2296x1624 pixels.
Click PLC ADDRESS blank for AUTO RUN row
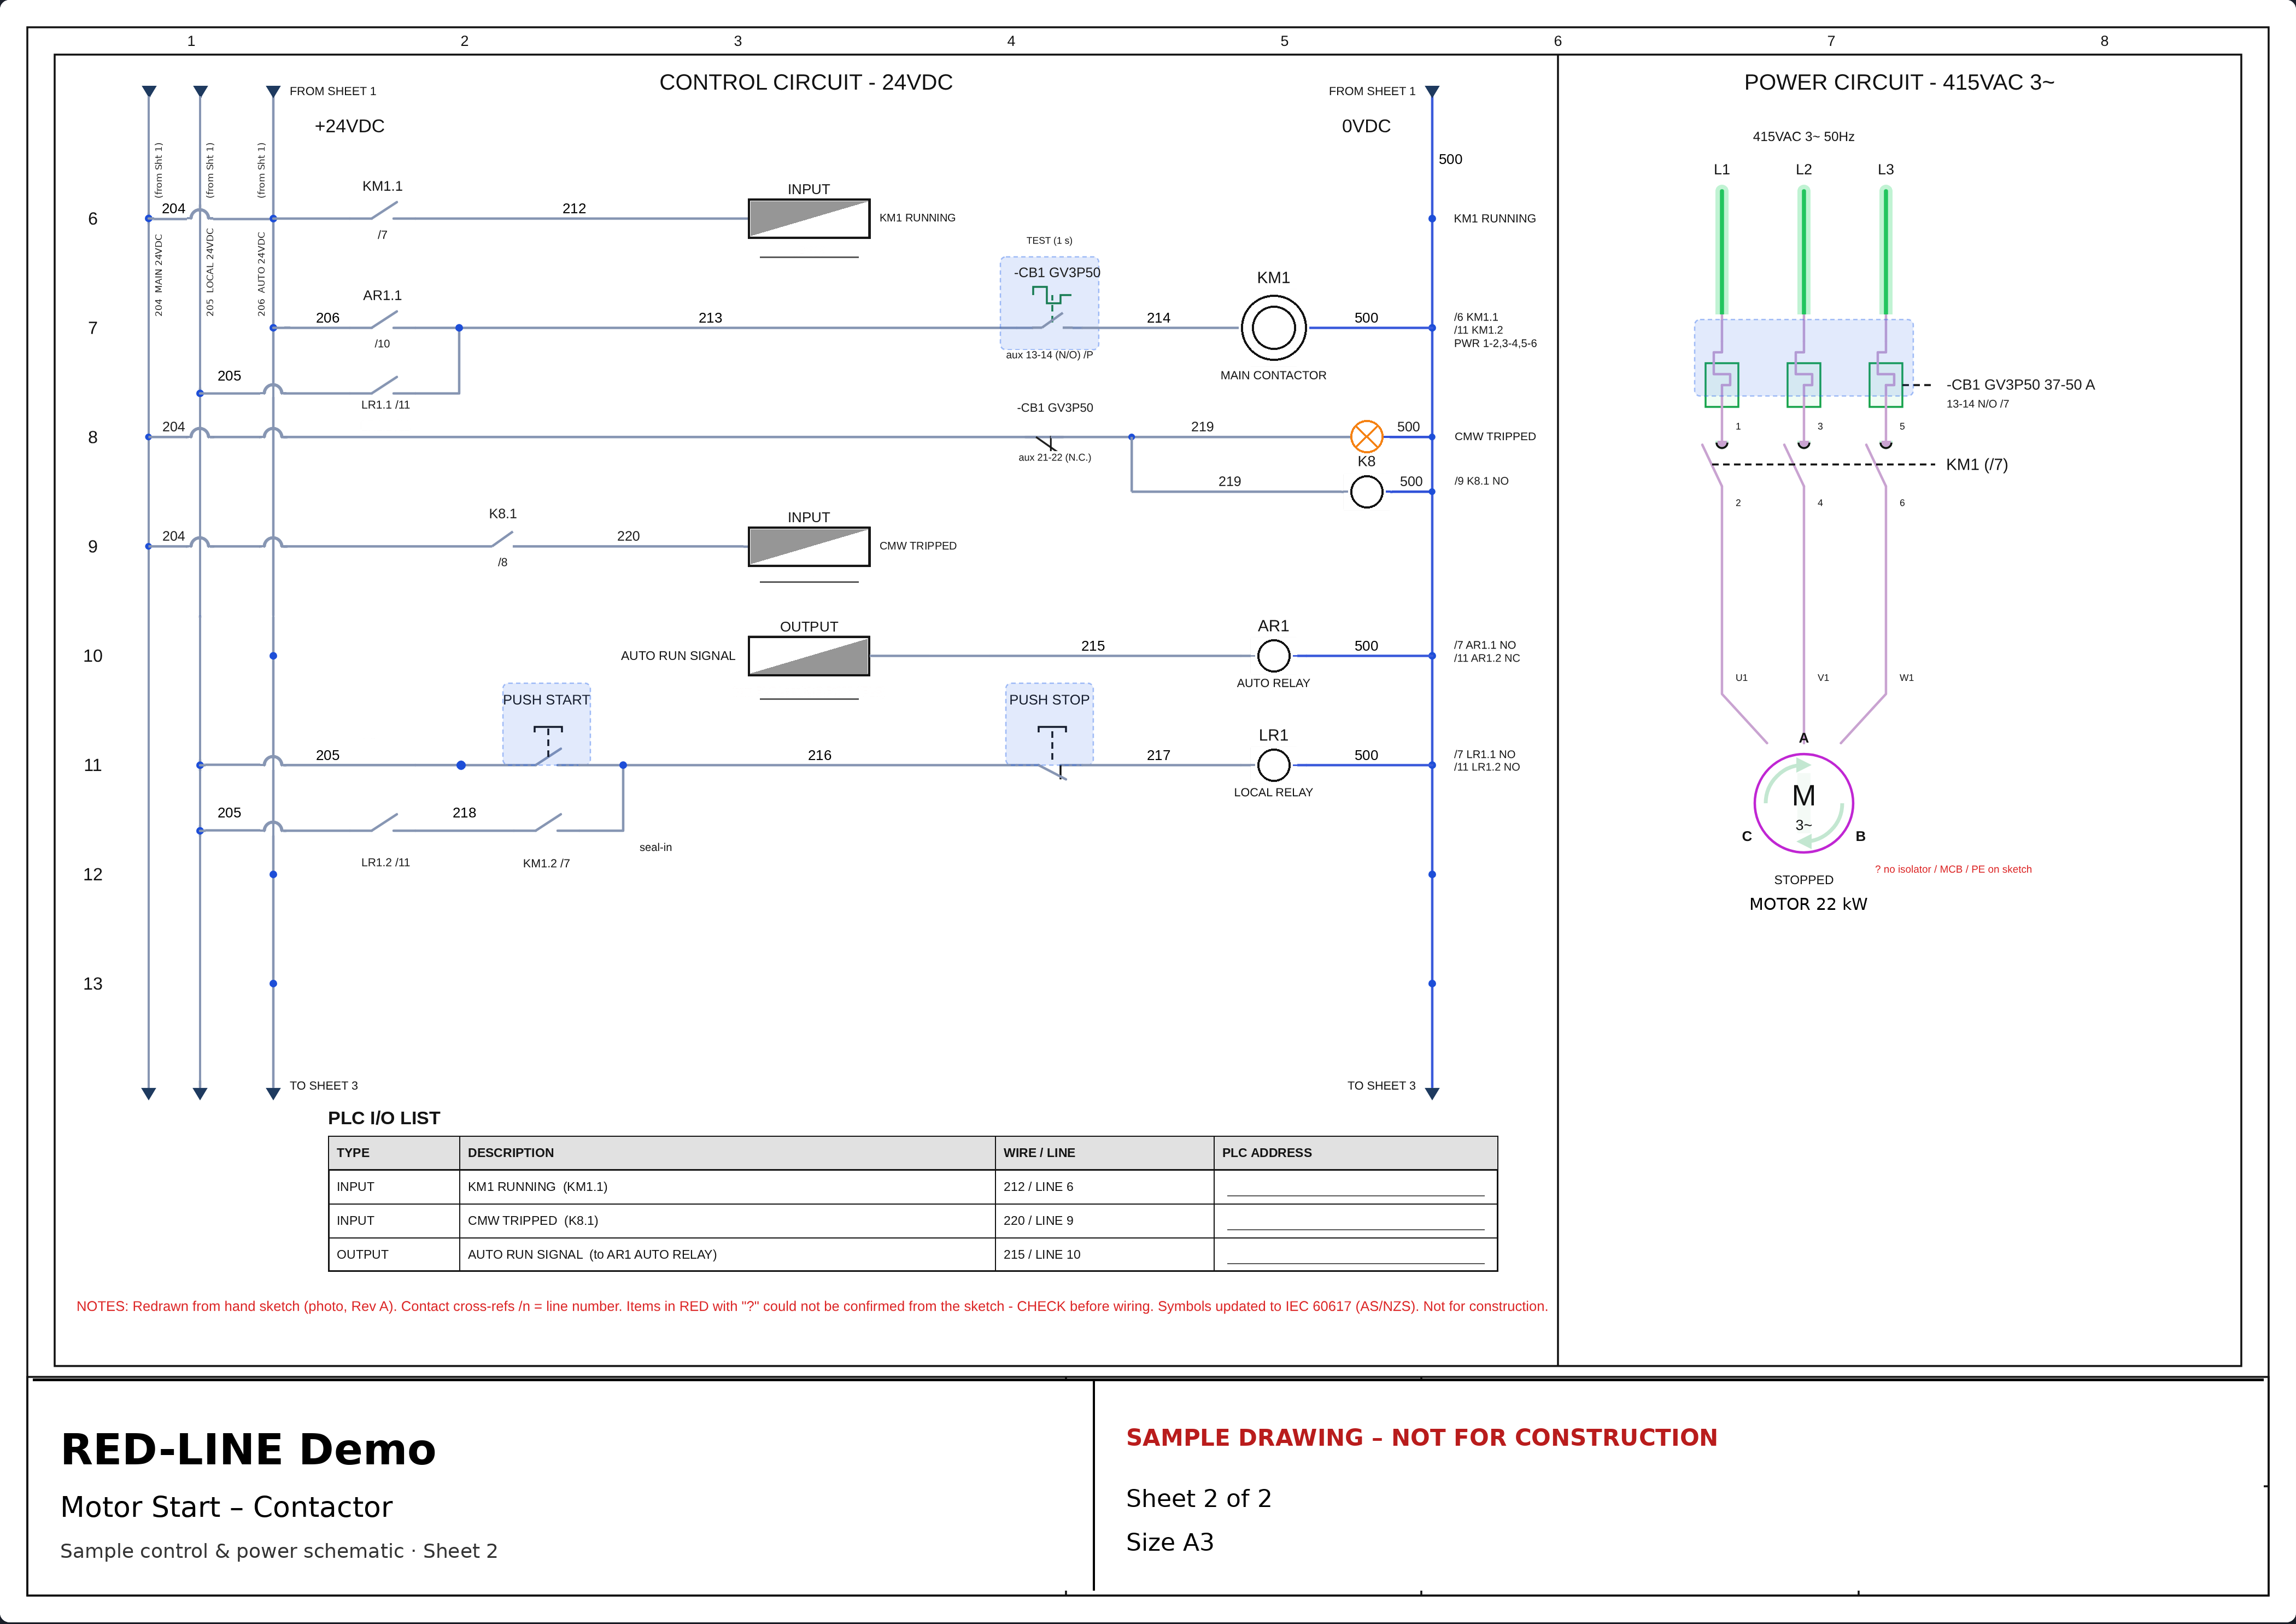[1355, 1256]
